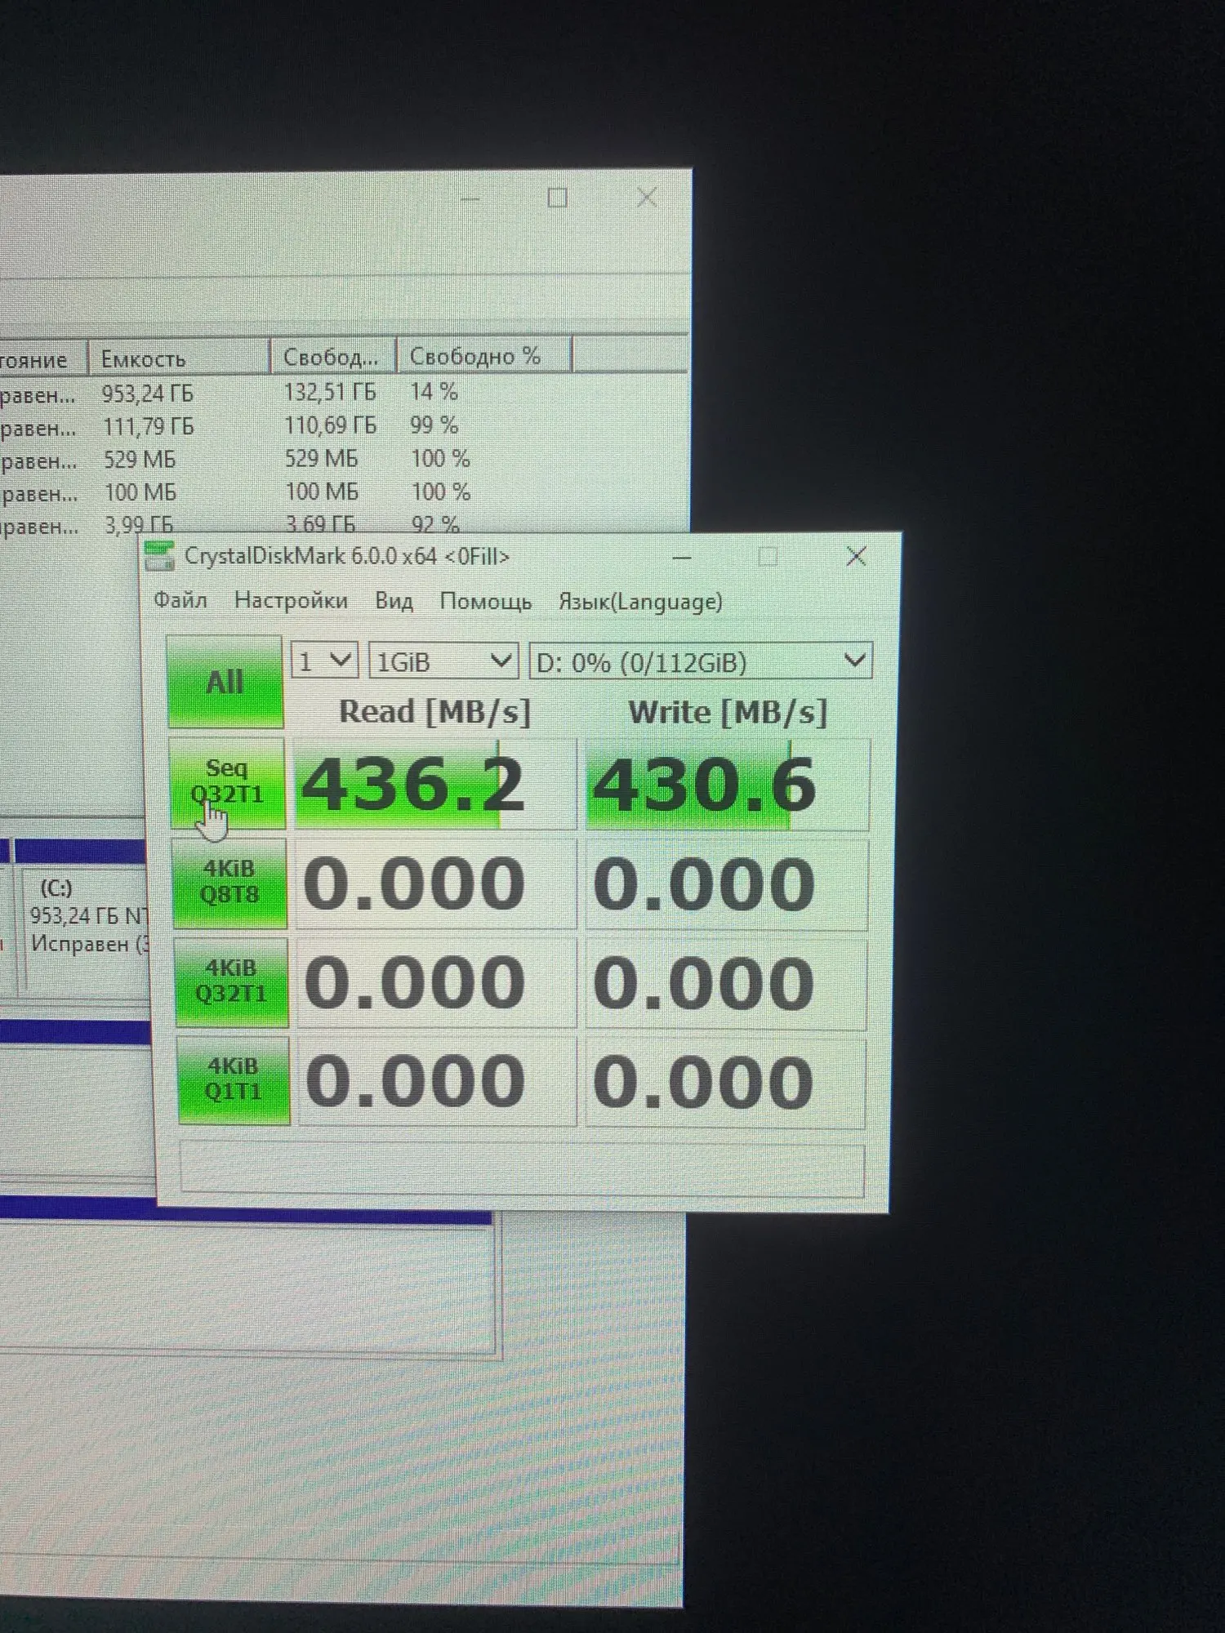Open the Вид menu
The image size is (1225, 1633).
pyautogui.click(x=394, y=602)
